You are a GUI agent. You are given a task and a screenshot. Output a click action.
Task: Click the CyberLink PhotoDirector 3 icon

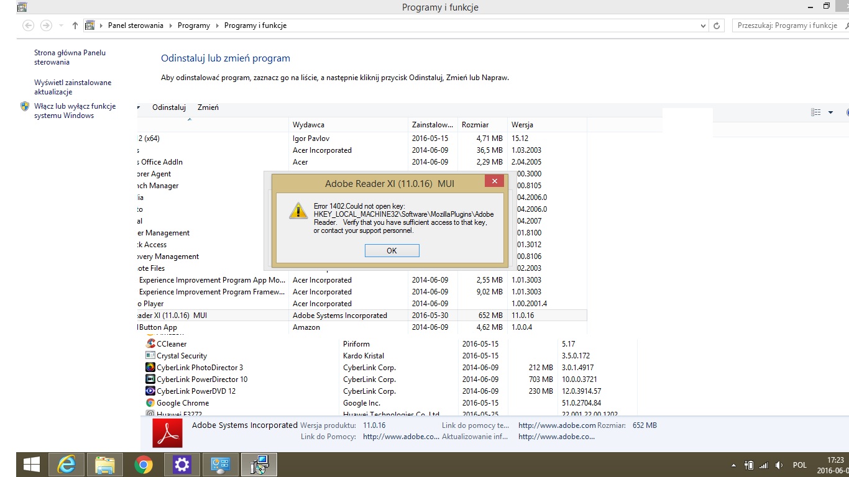[150, 367]
